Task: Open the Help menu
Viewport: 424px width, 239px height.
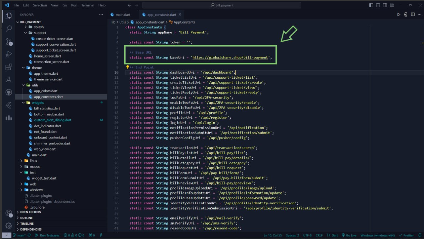Action: click(102, 5)
